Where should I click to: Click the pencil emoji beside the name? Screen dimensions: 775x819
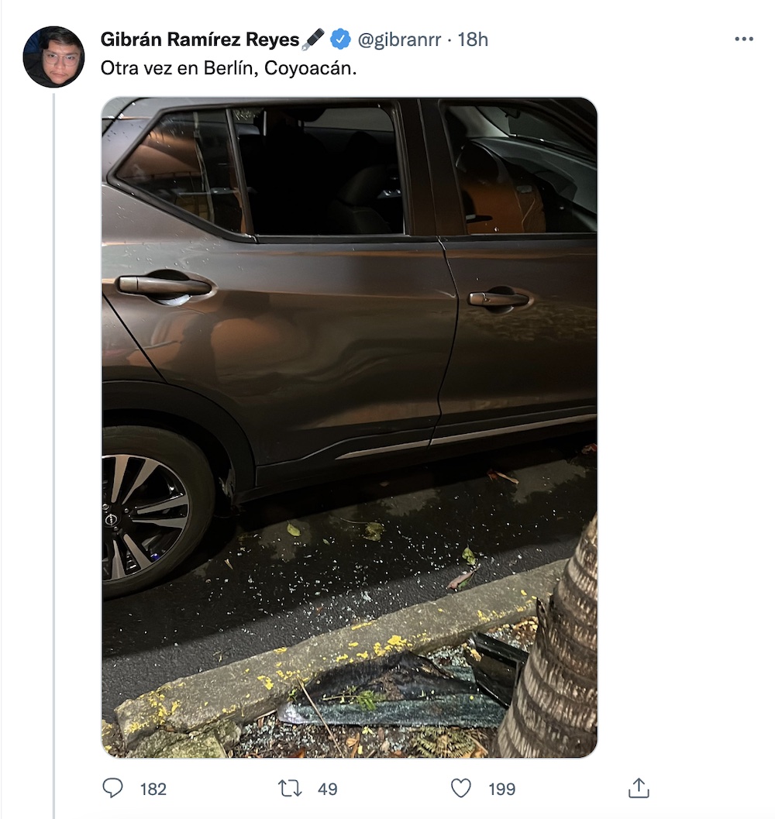(x=313, y=39)
